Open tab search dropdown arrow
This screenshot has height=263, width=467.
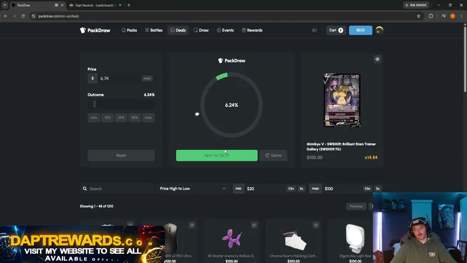click(5, 5)
